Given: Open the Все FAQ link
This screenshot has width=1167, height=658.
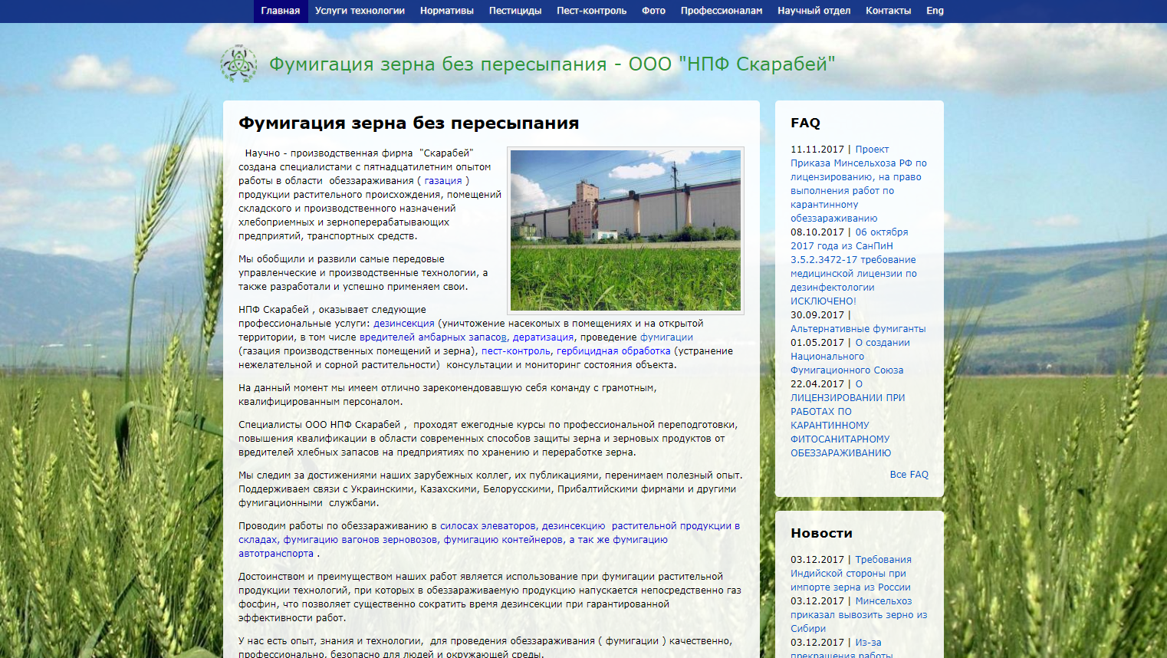Looking at the screenshot, I should pyautogui.click(x=909, y=475).
